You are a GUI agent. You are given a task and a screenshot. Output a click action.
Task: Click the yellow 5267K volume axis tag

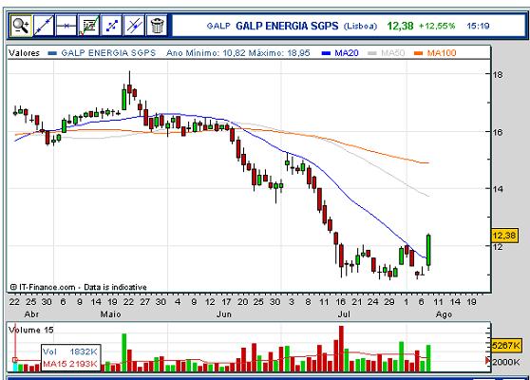point(505,346)
